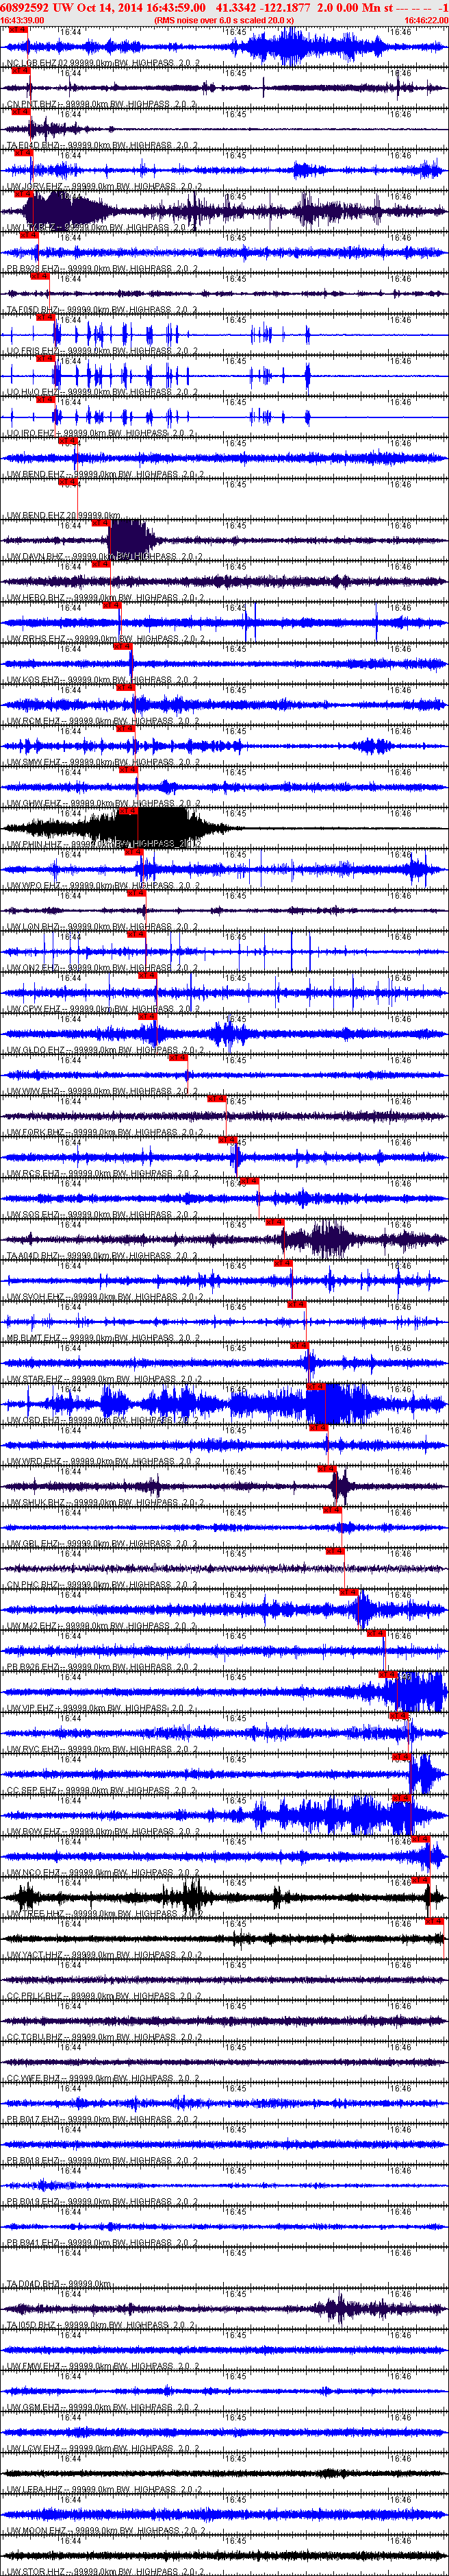Select the UW DAVN BHZ station label

click(x=105, y=556)
